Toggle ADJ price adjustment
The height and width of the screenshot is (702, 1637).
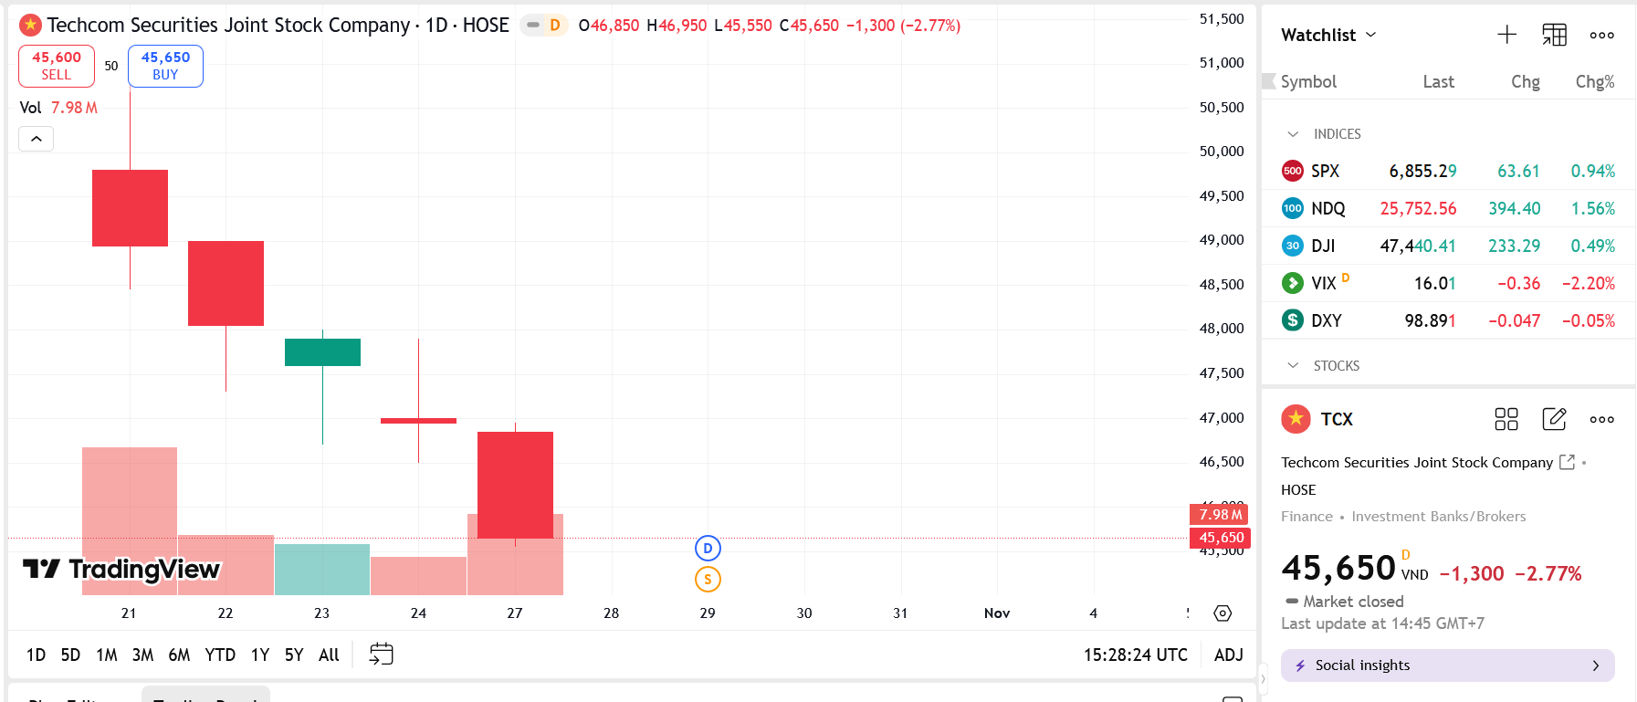[x=1228, y=655]
